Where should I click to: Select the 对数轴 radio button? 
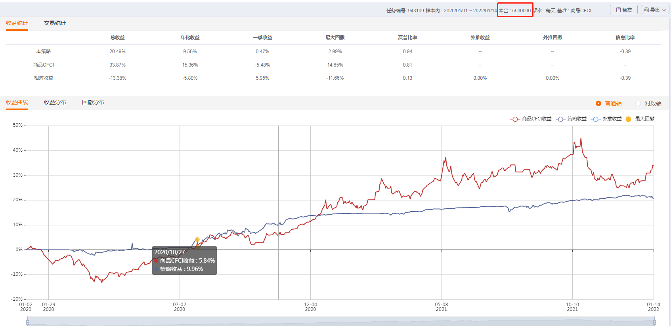pos(638,103)
